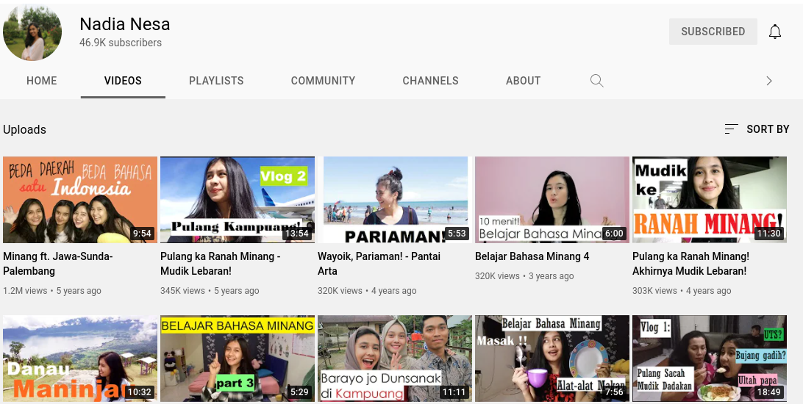This screenshot has height=404, width=803.
Task: Open Belajar Bahasa Minang part 3 thumbnail
Action: coord(237,358)
